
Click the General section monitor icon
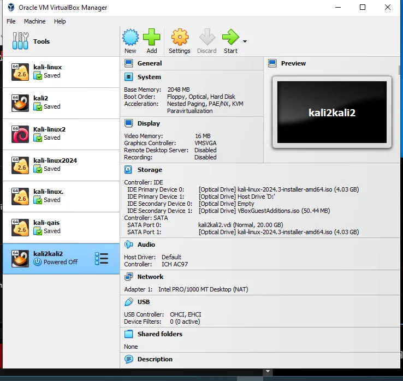click(128, 63)
